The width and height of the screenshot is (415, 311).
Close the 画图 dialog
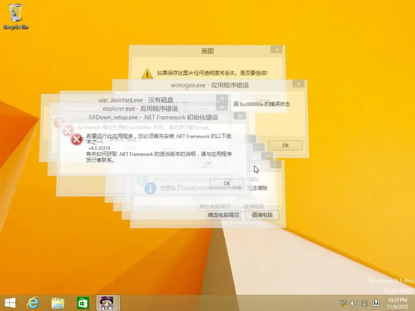pyautogui.click(x=276, y=49)
